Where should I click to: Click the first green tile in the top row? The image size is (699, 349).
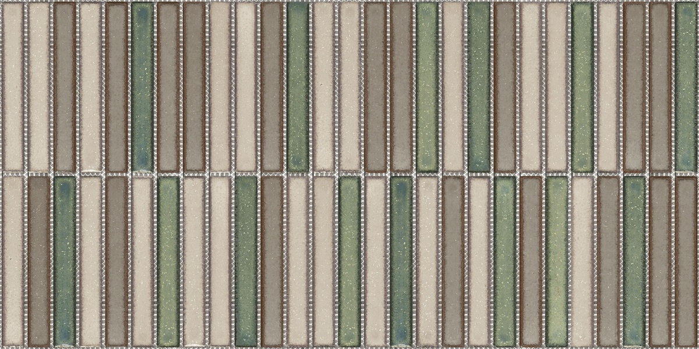(x=142, y=87)
